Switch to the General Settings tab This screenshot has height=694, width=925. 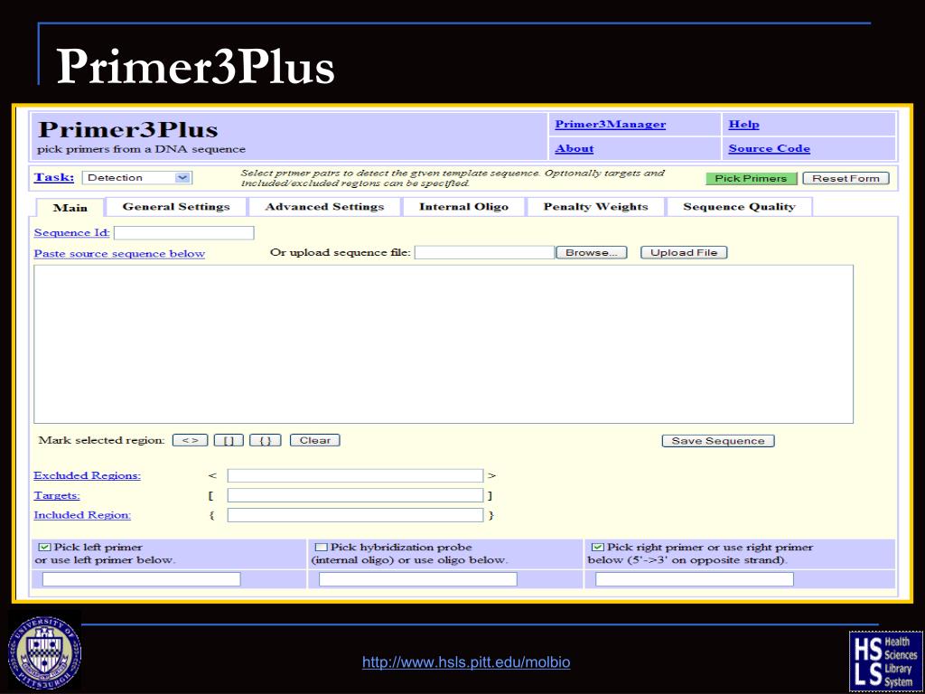click(176, 207)
